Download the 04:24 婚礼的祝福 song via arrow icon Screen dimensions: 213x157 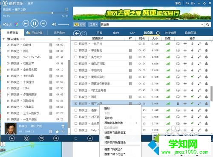192,64
